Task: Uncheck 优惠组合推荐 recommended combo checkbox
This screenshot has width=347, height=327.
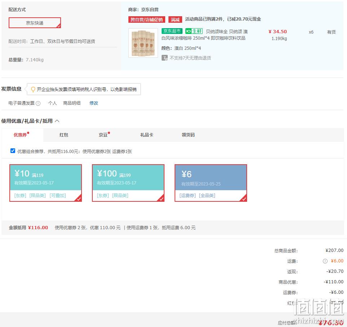Action: tap(13, 151)
